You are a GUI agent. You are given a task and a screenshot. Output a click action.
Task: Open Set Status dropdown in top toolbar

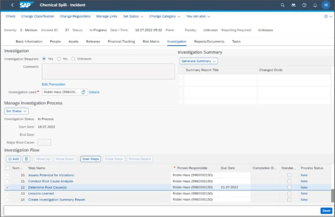click(133, 16)
